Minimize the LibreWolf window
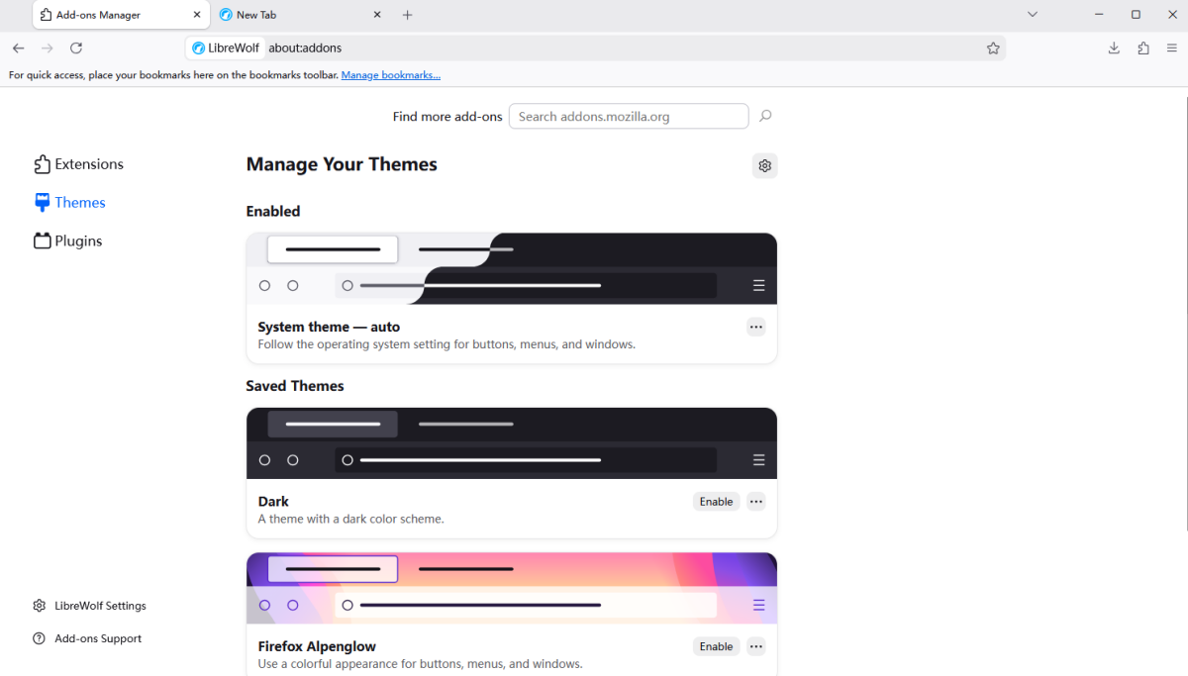Screen dimensions: 1188x676 pos(1100,15)
